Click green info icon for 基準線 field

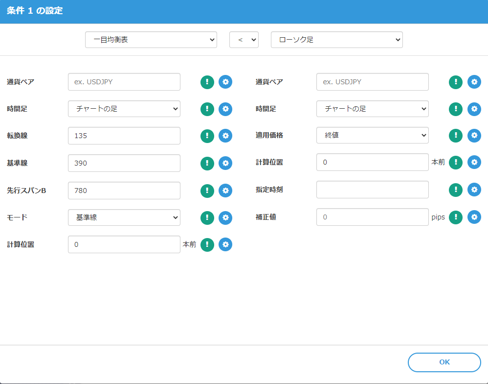tap(207, 163)
